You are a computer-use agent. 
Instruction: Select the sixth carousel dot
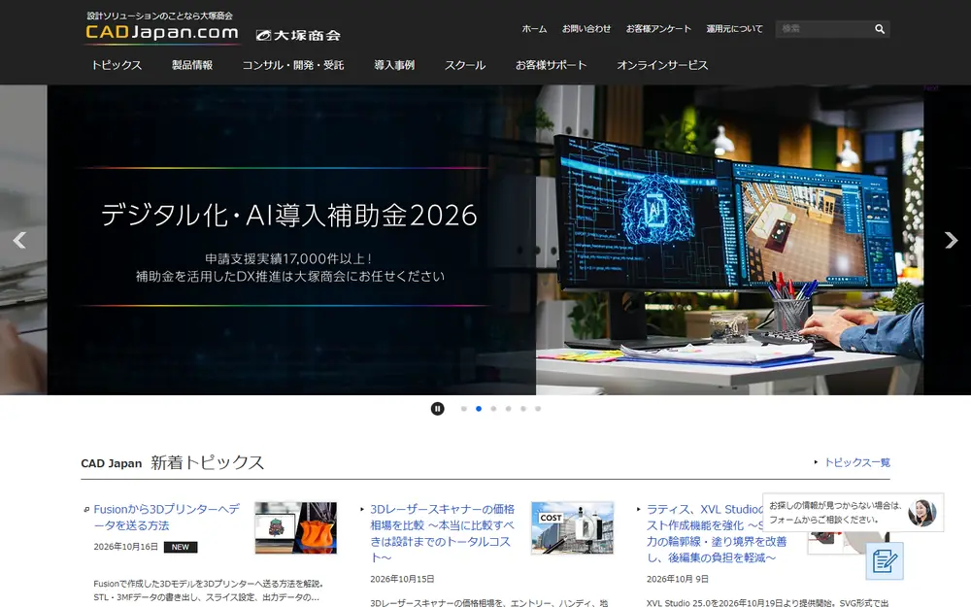tap(538, 409)
